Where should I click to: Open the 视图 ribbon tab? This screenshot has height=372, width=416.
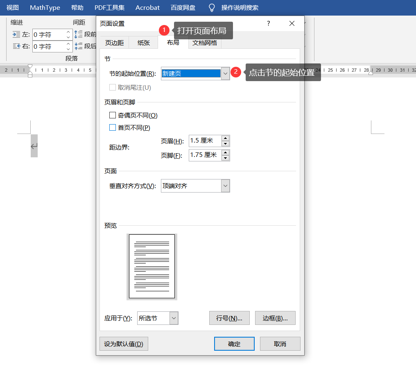(12, 7)
